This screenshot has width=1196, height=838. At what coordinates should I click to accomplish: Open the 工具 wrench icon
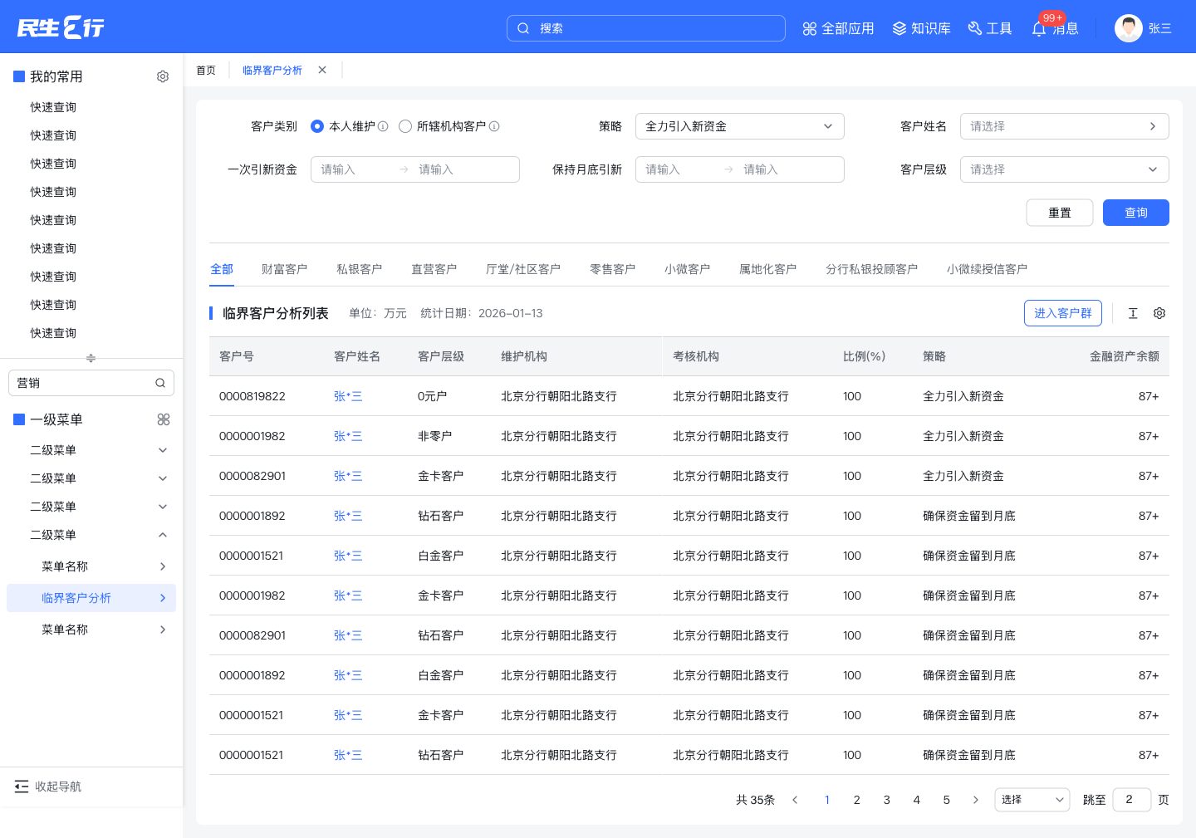[975, 29]
